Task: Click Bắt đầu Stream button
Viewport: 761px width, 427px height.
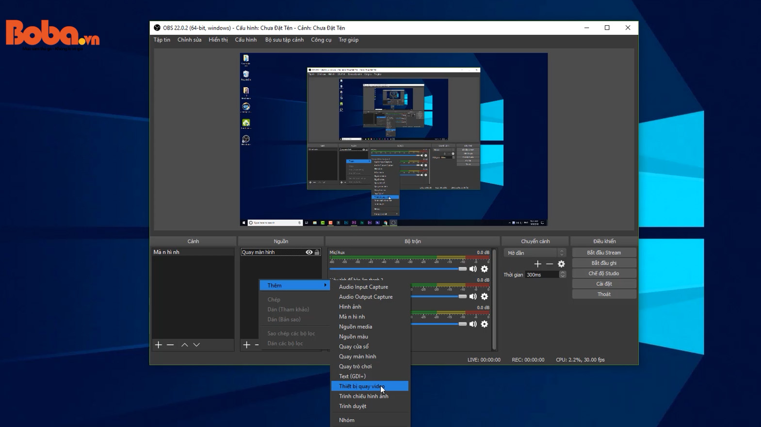Action: coord(604,252)
